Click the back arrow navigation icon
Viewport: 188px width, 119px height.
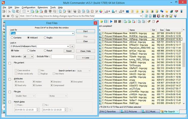click(4, 16)
